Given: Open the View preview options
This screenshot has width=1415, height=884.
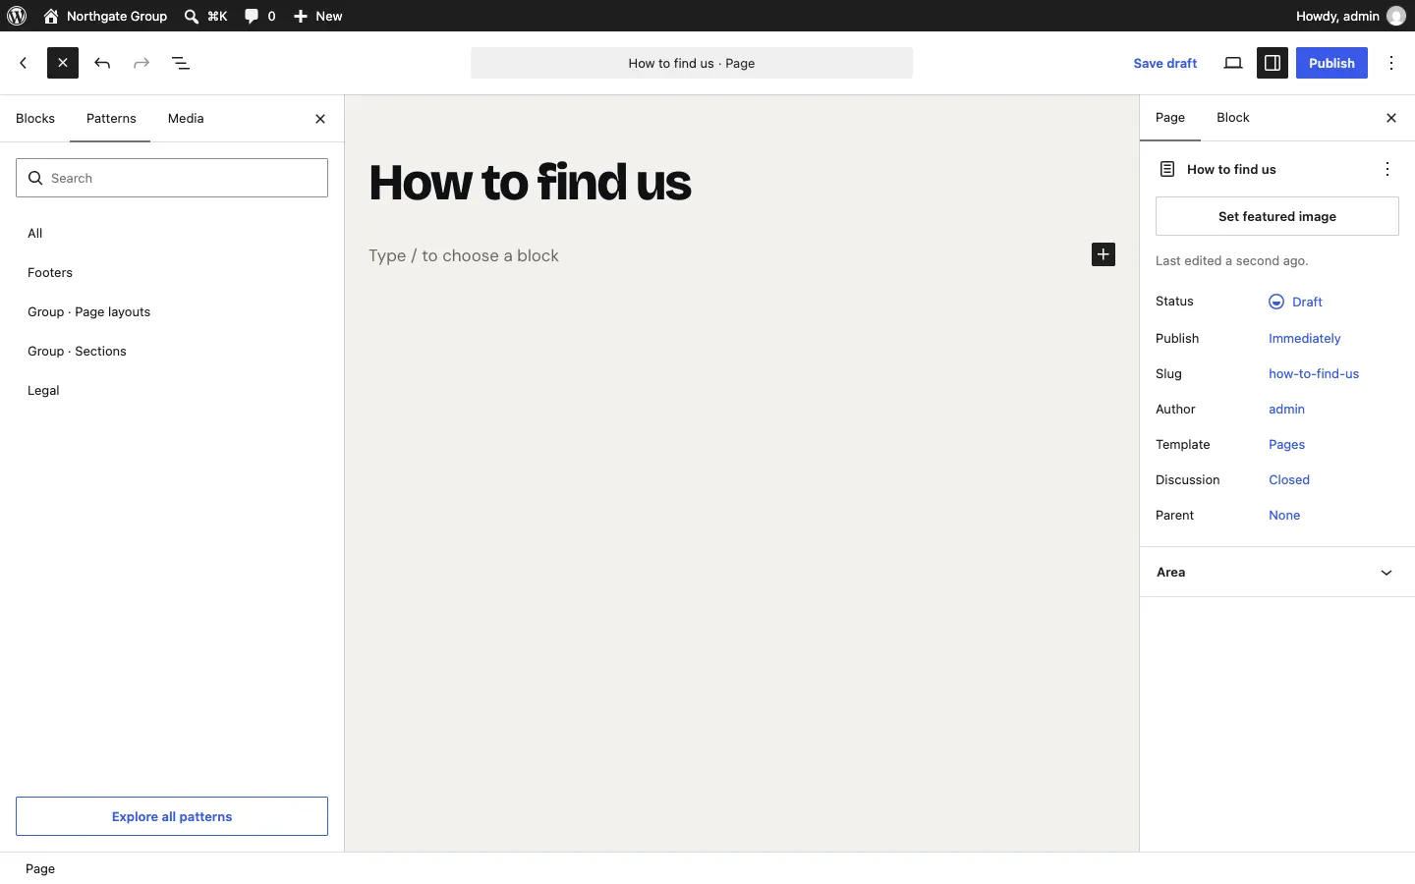Looking at the screenshot, I should [x=1233, y=63].
